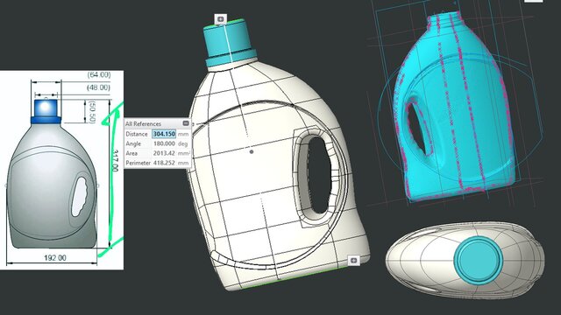Click the measurement handle at the bottle base

353,261
